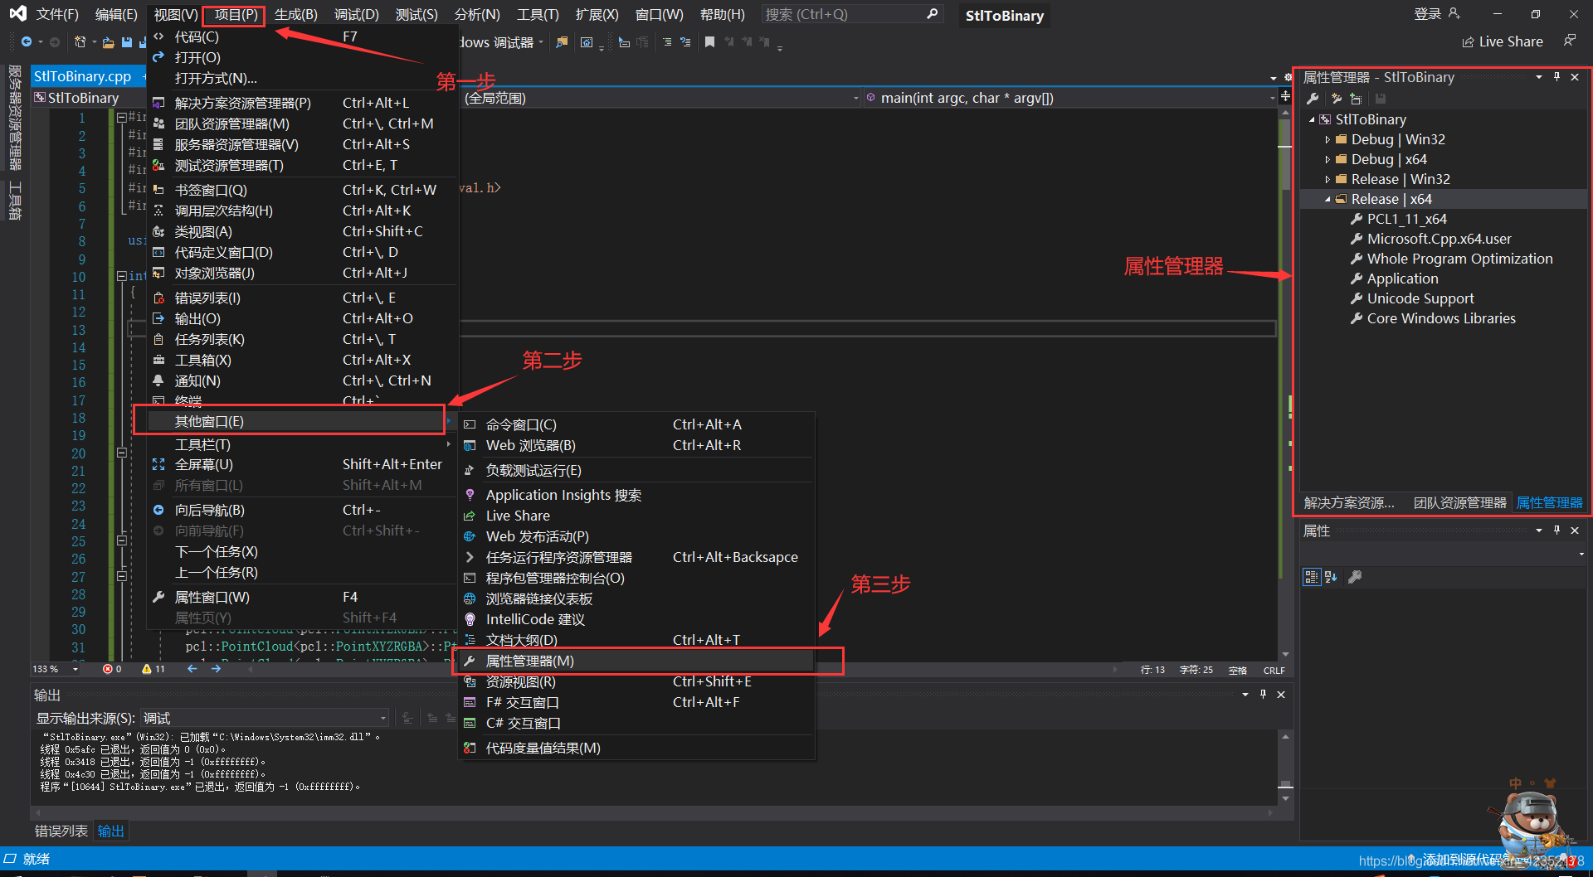Choose 错误列表(I) in the View menu

(303, 298)
